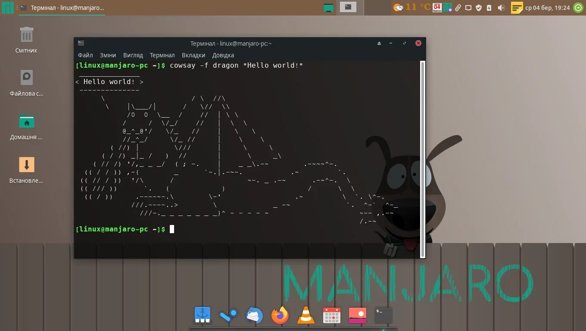This screenshot has width=586, height=331.
Task: Click the terminal window menu icon in titlebar
Action: click(81, 43)
